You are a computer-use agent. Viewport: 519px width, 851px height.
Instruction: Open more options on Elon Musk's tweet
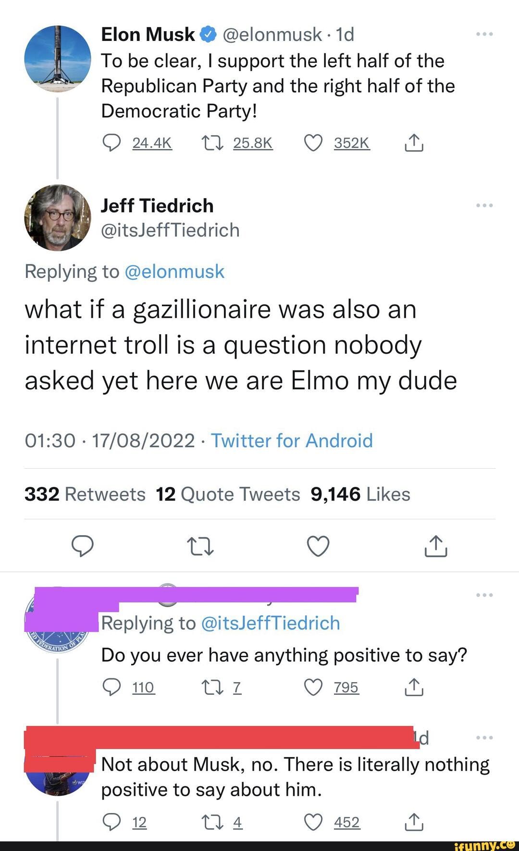tap(484, 35)
